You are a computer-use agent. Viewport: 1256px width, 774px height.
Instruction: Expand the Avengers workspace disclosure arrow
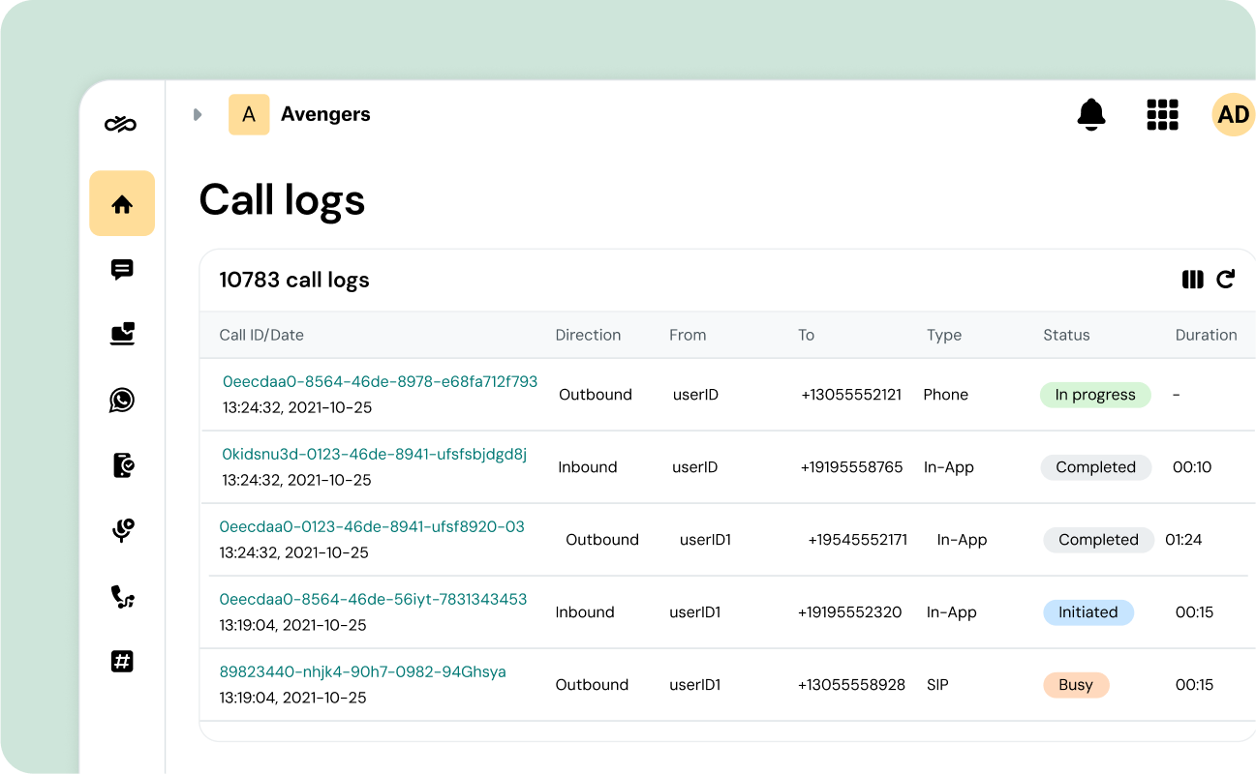198,114
